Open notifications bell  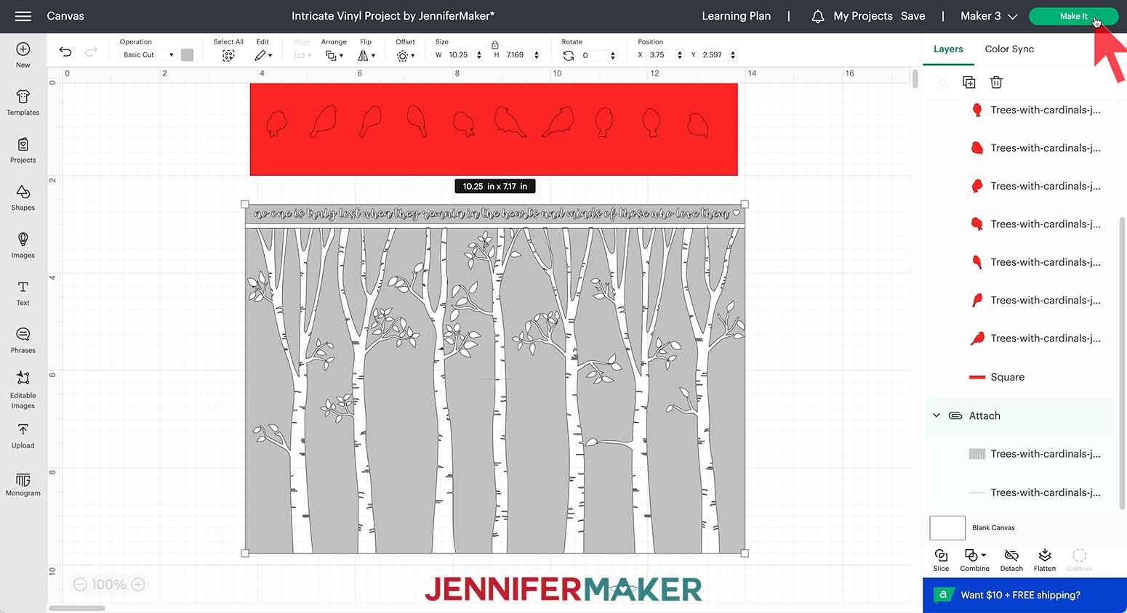(818, 16)
